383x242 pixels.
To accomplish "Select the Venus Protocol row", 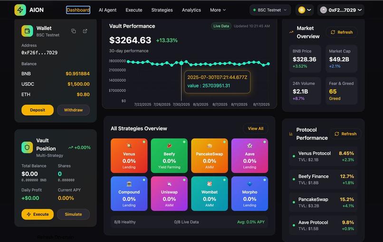I will point(323,156).
